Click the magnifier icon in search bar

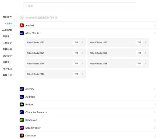point(26,6)
